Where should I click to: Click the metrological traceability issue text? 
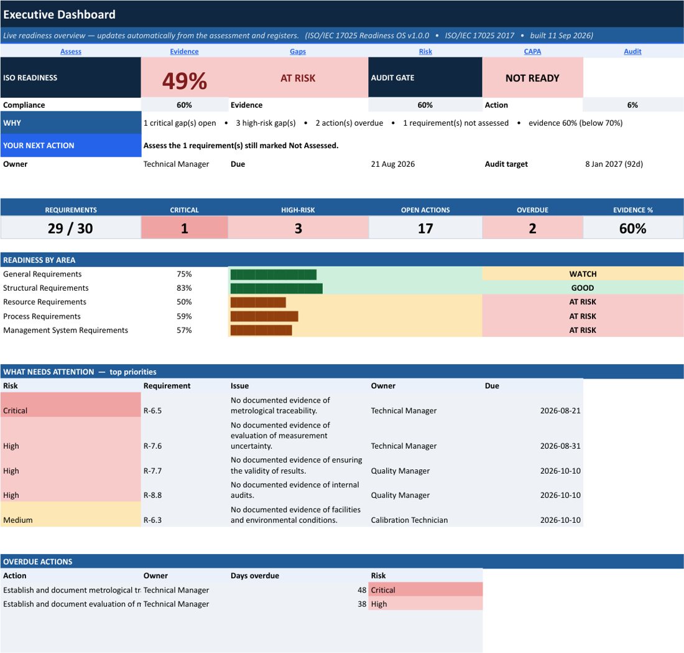point(280,405)
